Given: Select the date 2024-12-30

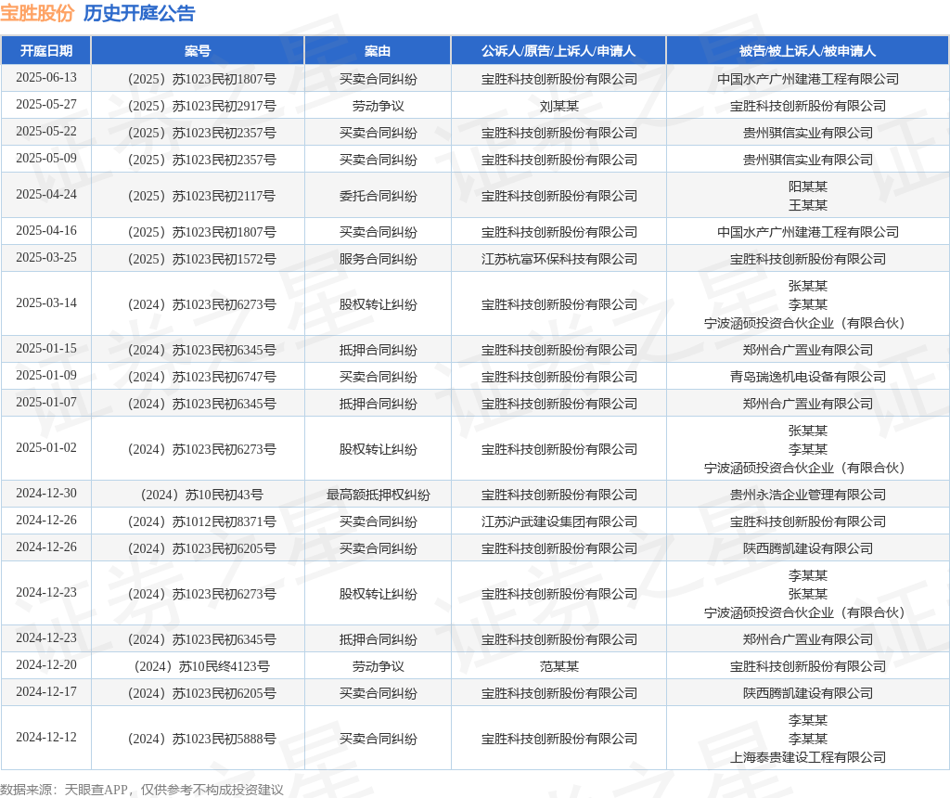Looking at the screenshot, I should [x=46, y=494].
